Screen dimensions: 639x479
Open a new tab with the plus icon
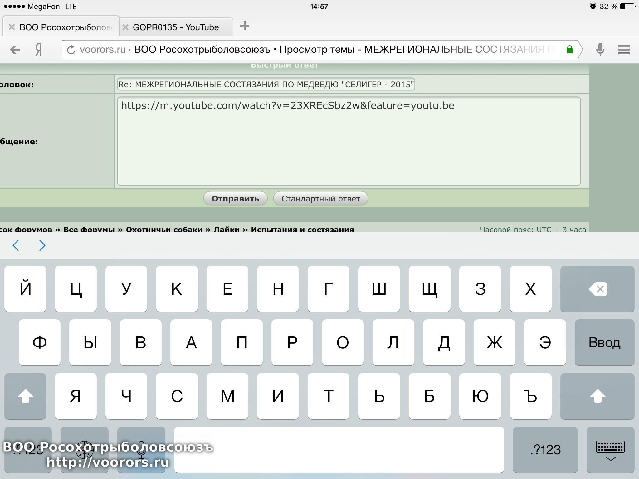coord(244,26)
